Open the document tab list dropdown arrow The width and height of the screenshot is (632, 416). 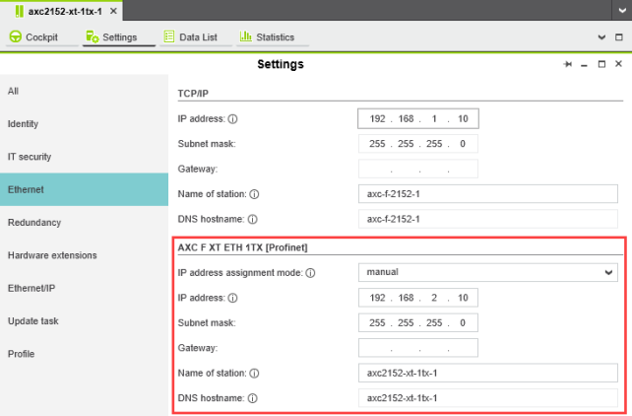(622, 11)
